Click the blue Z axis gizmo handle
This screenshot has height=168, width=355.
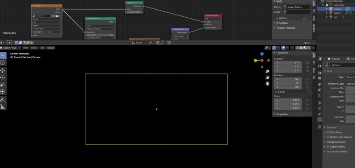click(262, 54)
